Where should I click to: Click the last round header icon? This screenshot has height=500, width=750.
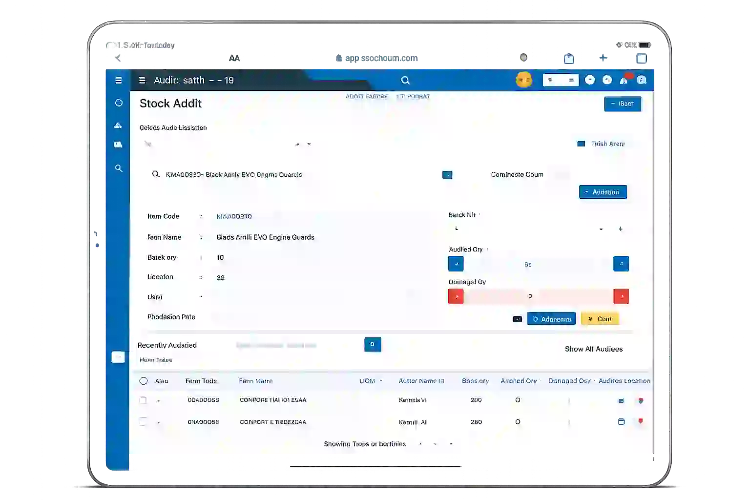point(642,80)
